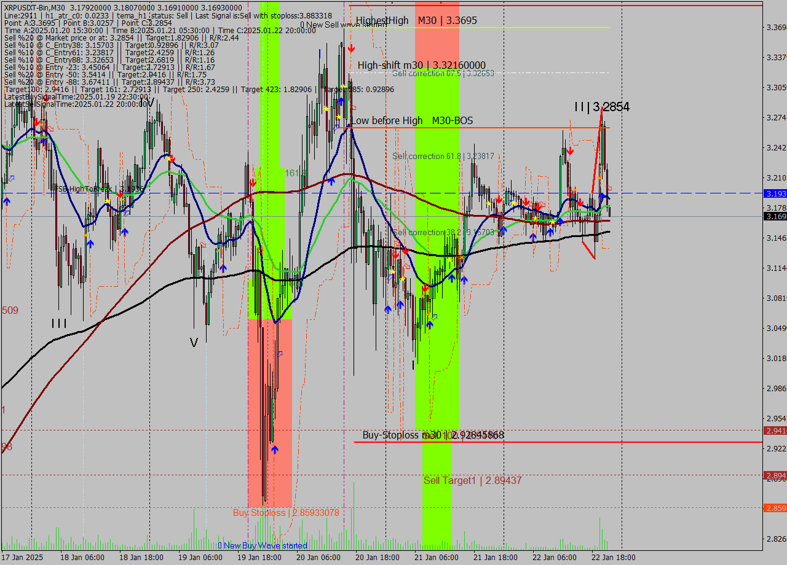787x565 pixels.
Task: Click '20 Jan 18:00' on the time axis
Action: pos(378,558)
